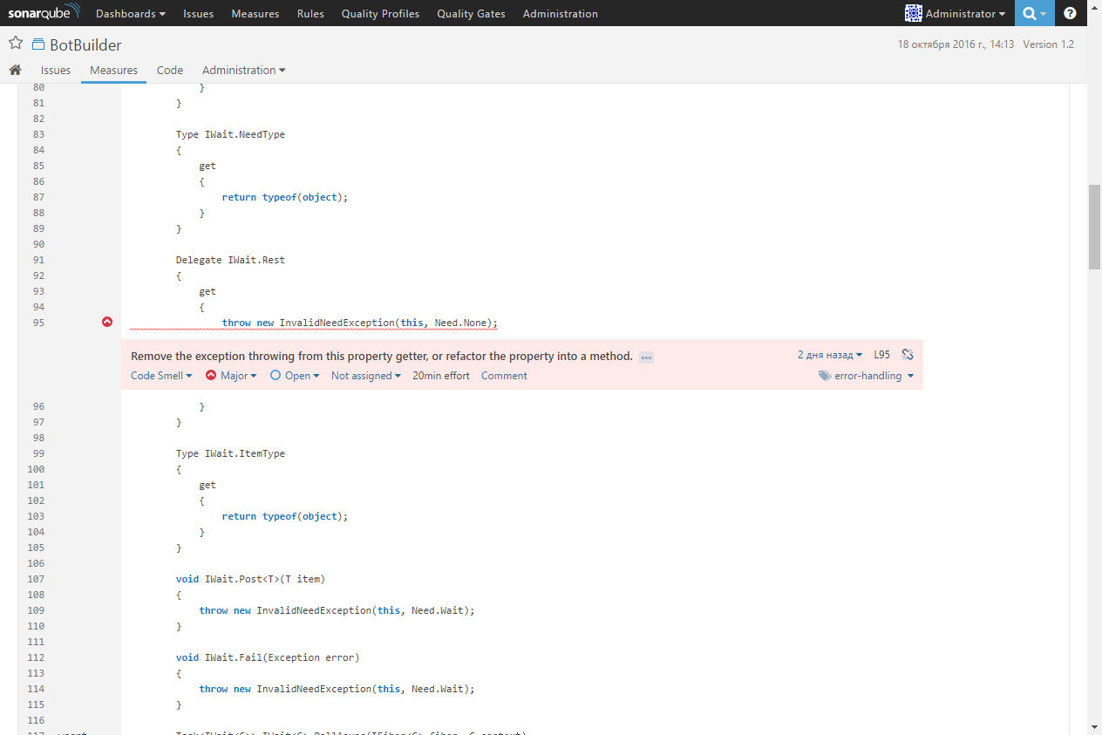Open the Dashboards menu
Image resolution: width=1102 pixels, height=735 pixels.
point(130,13)
